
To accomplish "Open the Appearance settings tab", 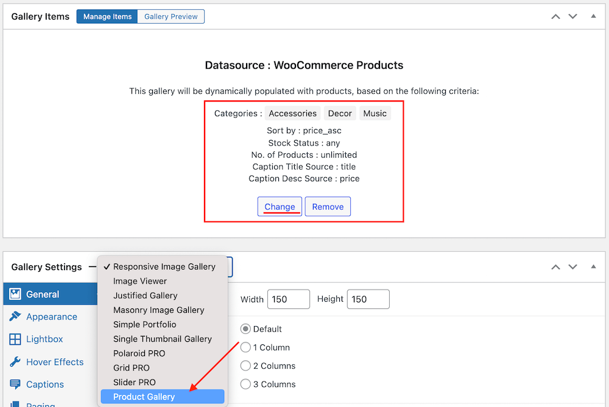I will [51, 316].
